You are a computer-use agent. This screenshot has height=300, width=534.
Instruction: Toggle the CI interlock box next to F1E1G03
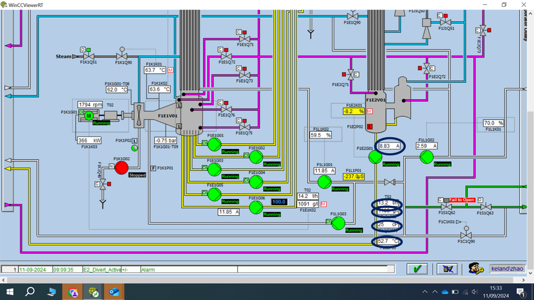pyautogui.click(x=204, y=167)
